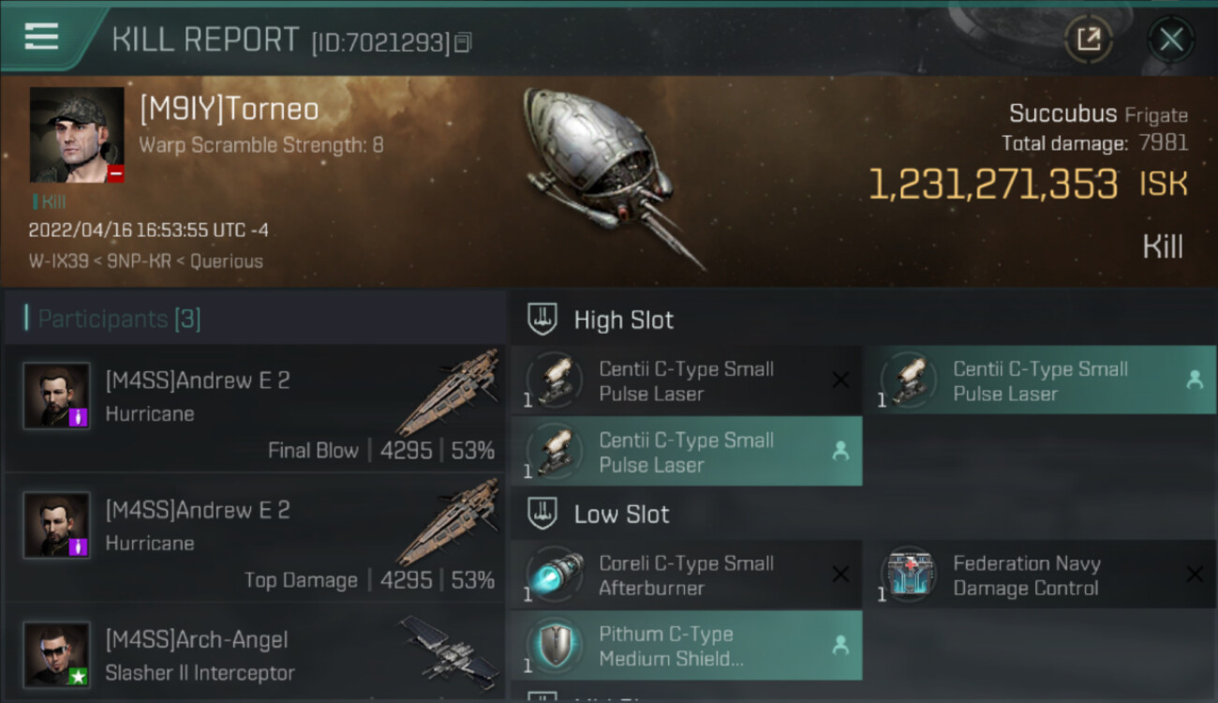Select the first Centii C-Type Pulse Laser

click(686, 381)
